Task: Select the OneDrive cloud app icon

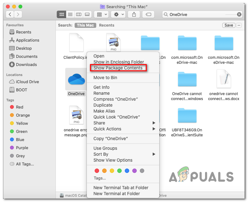Action: click(x=77, y=79)
